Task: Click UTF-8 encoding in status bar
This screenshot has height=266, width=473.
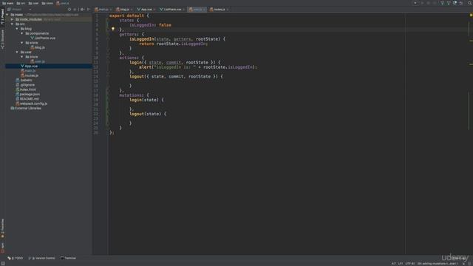Action: (410, 264)
